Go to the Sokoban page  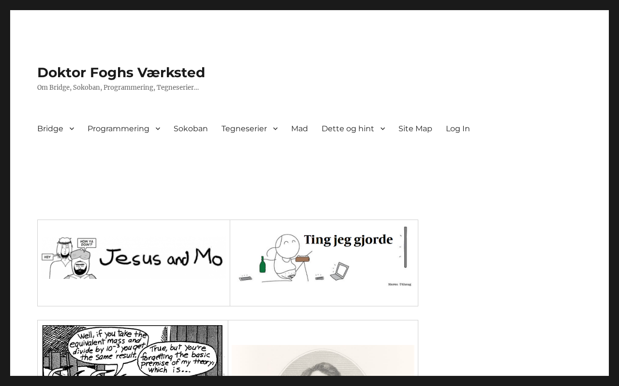click(x=191, y=128)
